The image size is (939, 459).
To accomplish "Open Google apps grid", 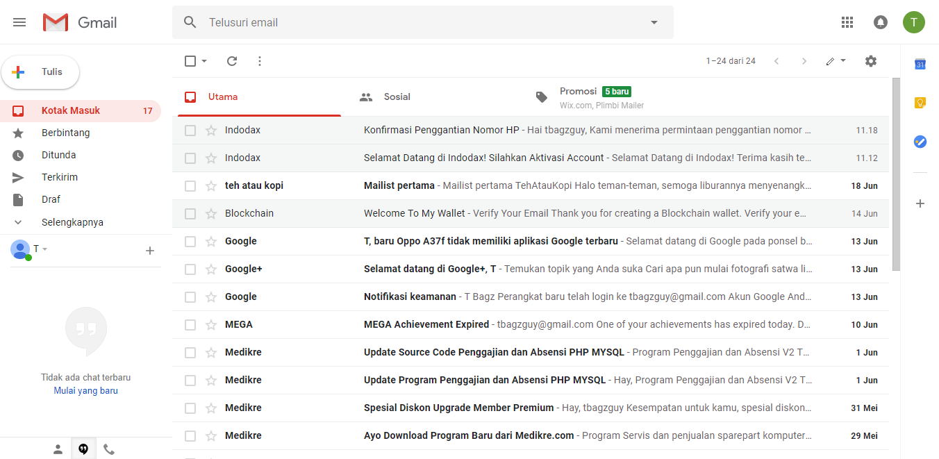I will 847,22.
